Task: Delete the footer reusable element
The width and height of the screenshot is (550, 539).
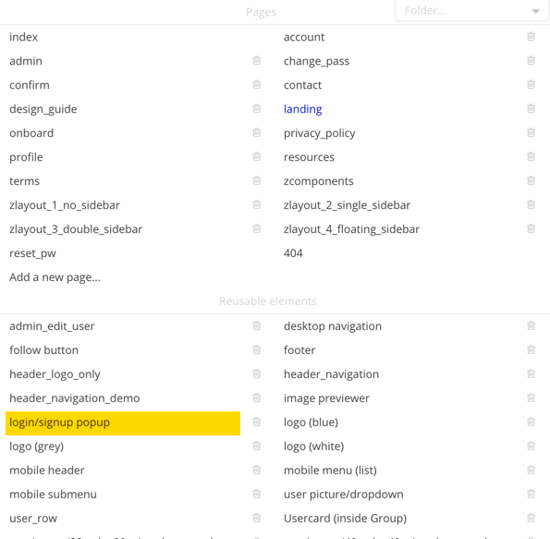Action: point(531,349)
